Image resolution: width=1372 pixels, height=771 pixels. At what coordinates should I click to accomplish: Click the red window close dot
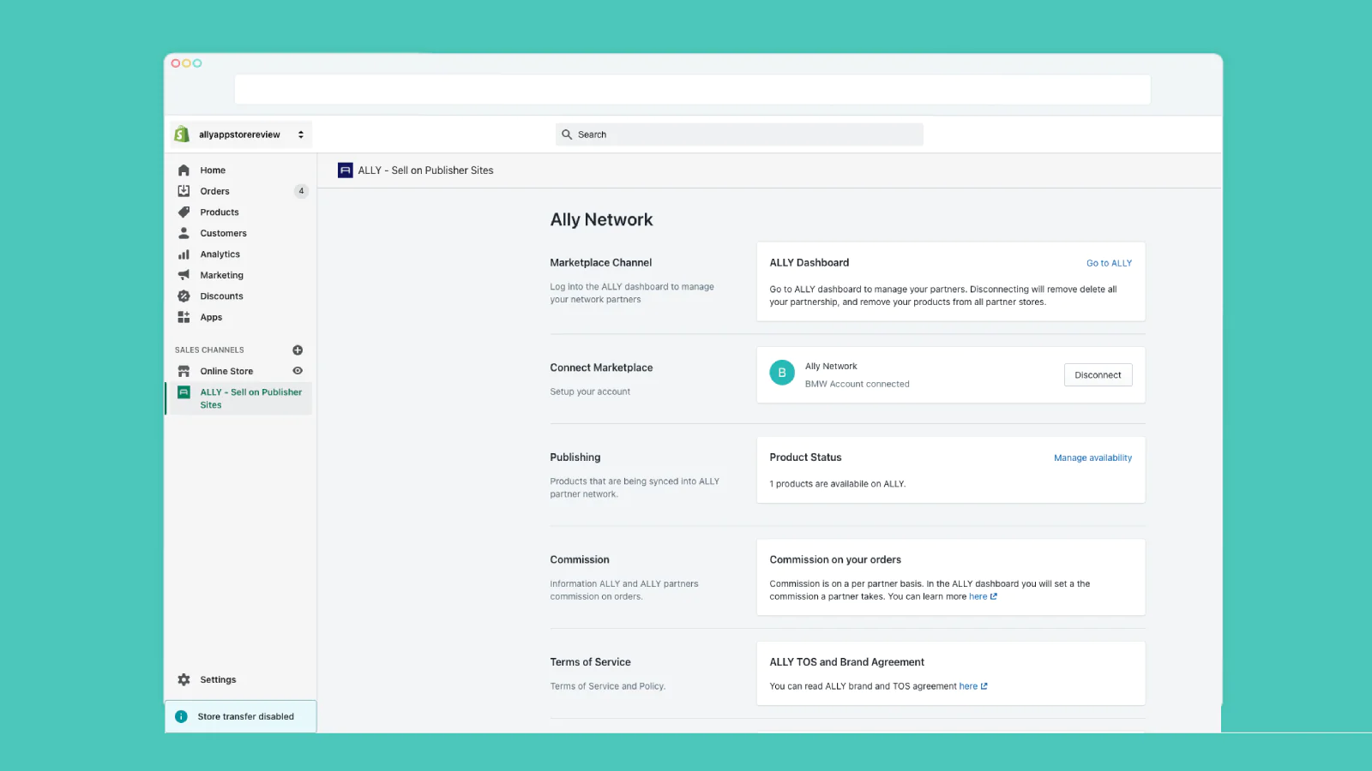pos(176,63)
